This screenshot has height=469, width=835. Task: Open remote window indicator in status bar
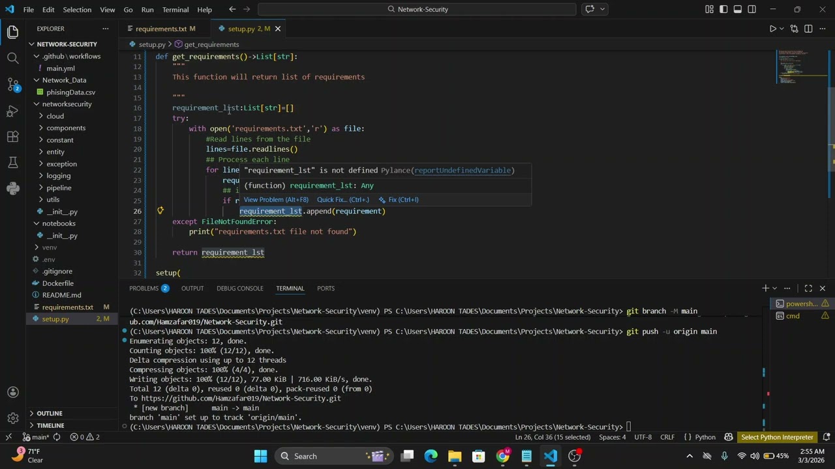tap(8, 437)
